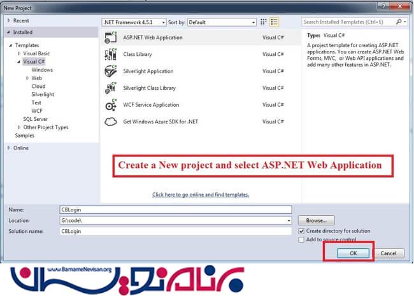Click the Windows Azure SDK cloud icon
The width and height of the screenshot is (414, 296).
pyautogui.click(x=110, y=122)
